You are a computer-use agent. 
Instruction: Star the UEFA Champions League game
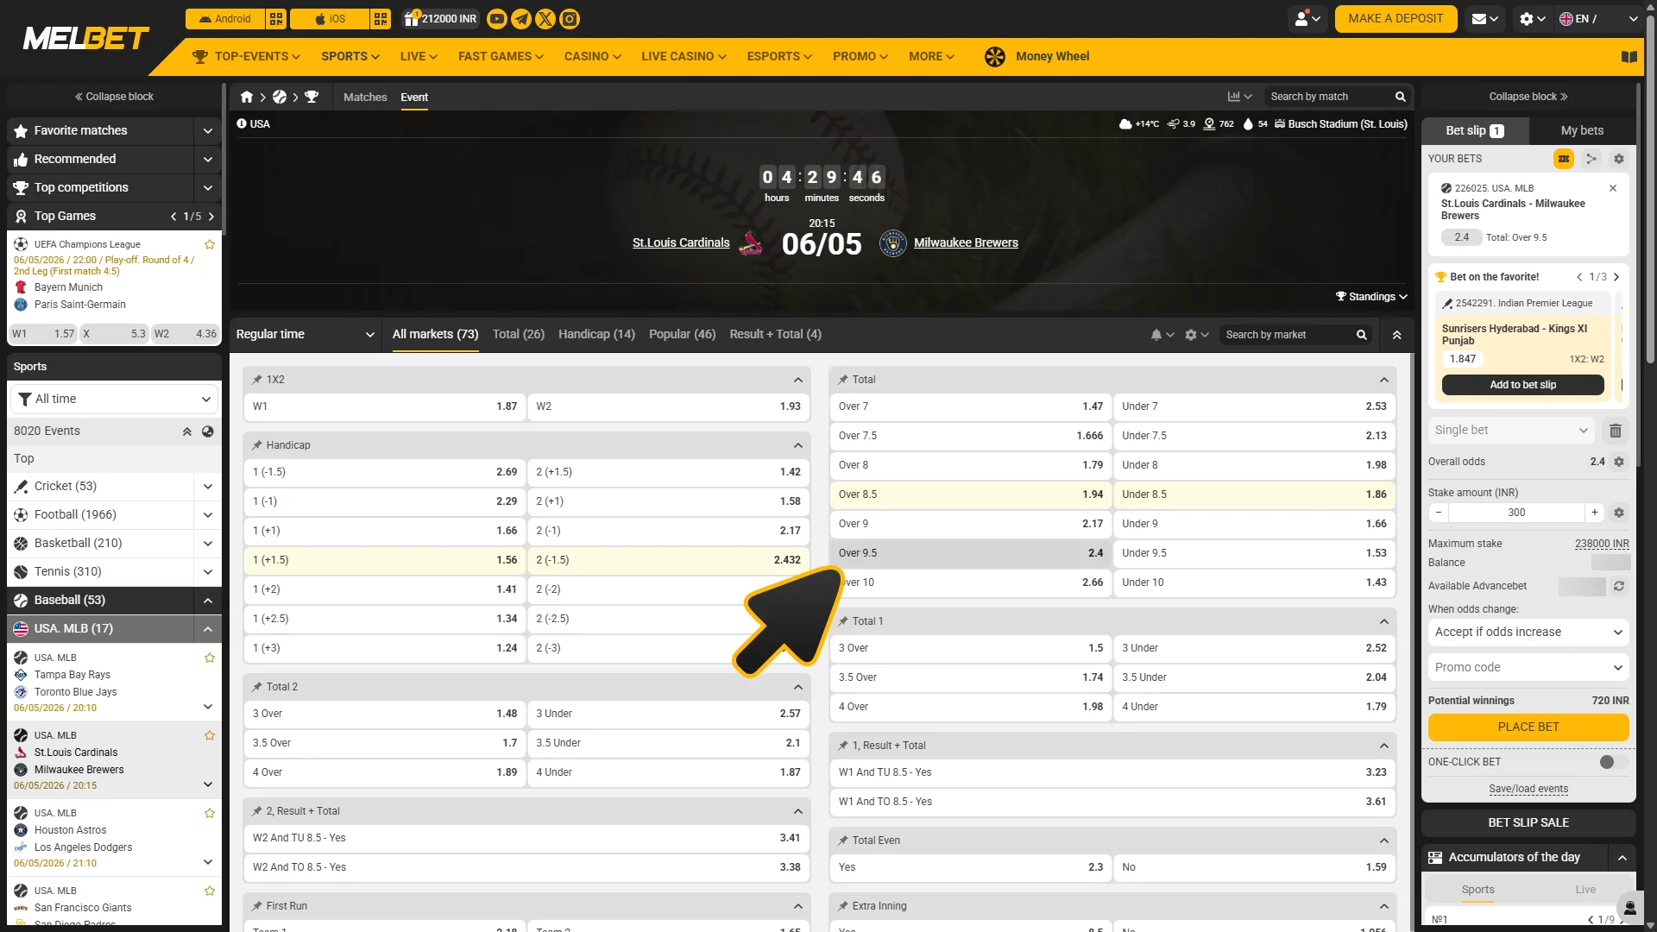[x=210, y=244]
